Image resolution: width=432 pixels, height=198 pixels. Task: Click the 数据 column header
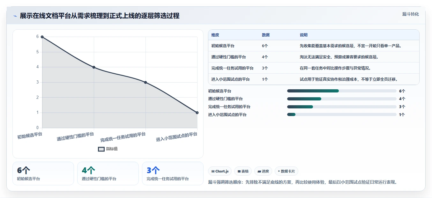(266, 35)
